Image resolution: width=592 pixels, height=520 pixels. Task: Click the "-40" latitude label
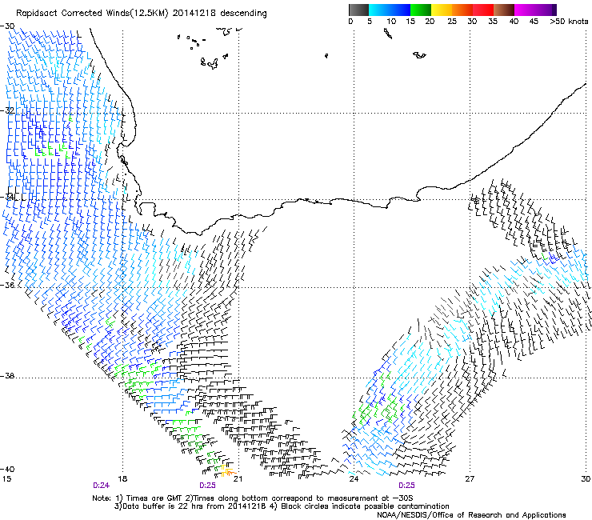(7, 470)
